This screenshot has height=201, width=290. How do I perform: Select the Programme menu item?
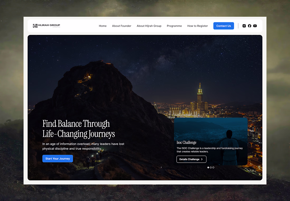[174, 26]
